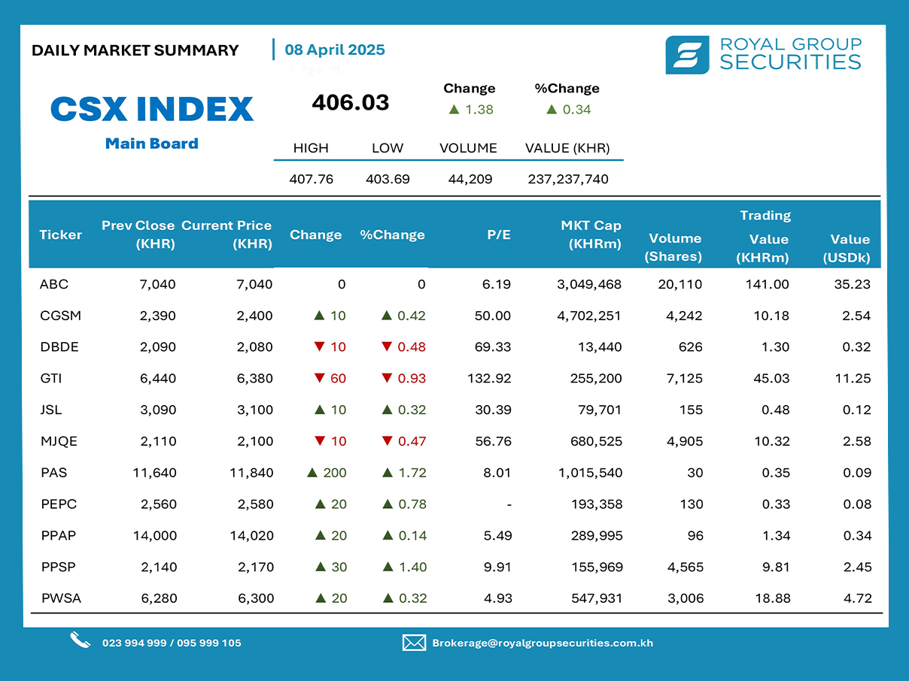Viewport: 909px width, 681px height.
Task: Click CGSM market cap 4,702,251
Action: tap(589, 316)
